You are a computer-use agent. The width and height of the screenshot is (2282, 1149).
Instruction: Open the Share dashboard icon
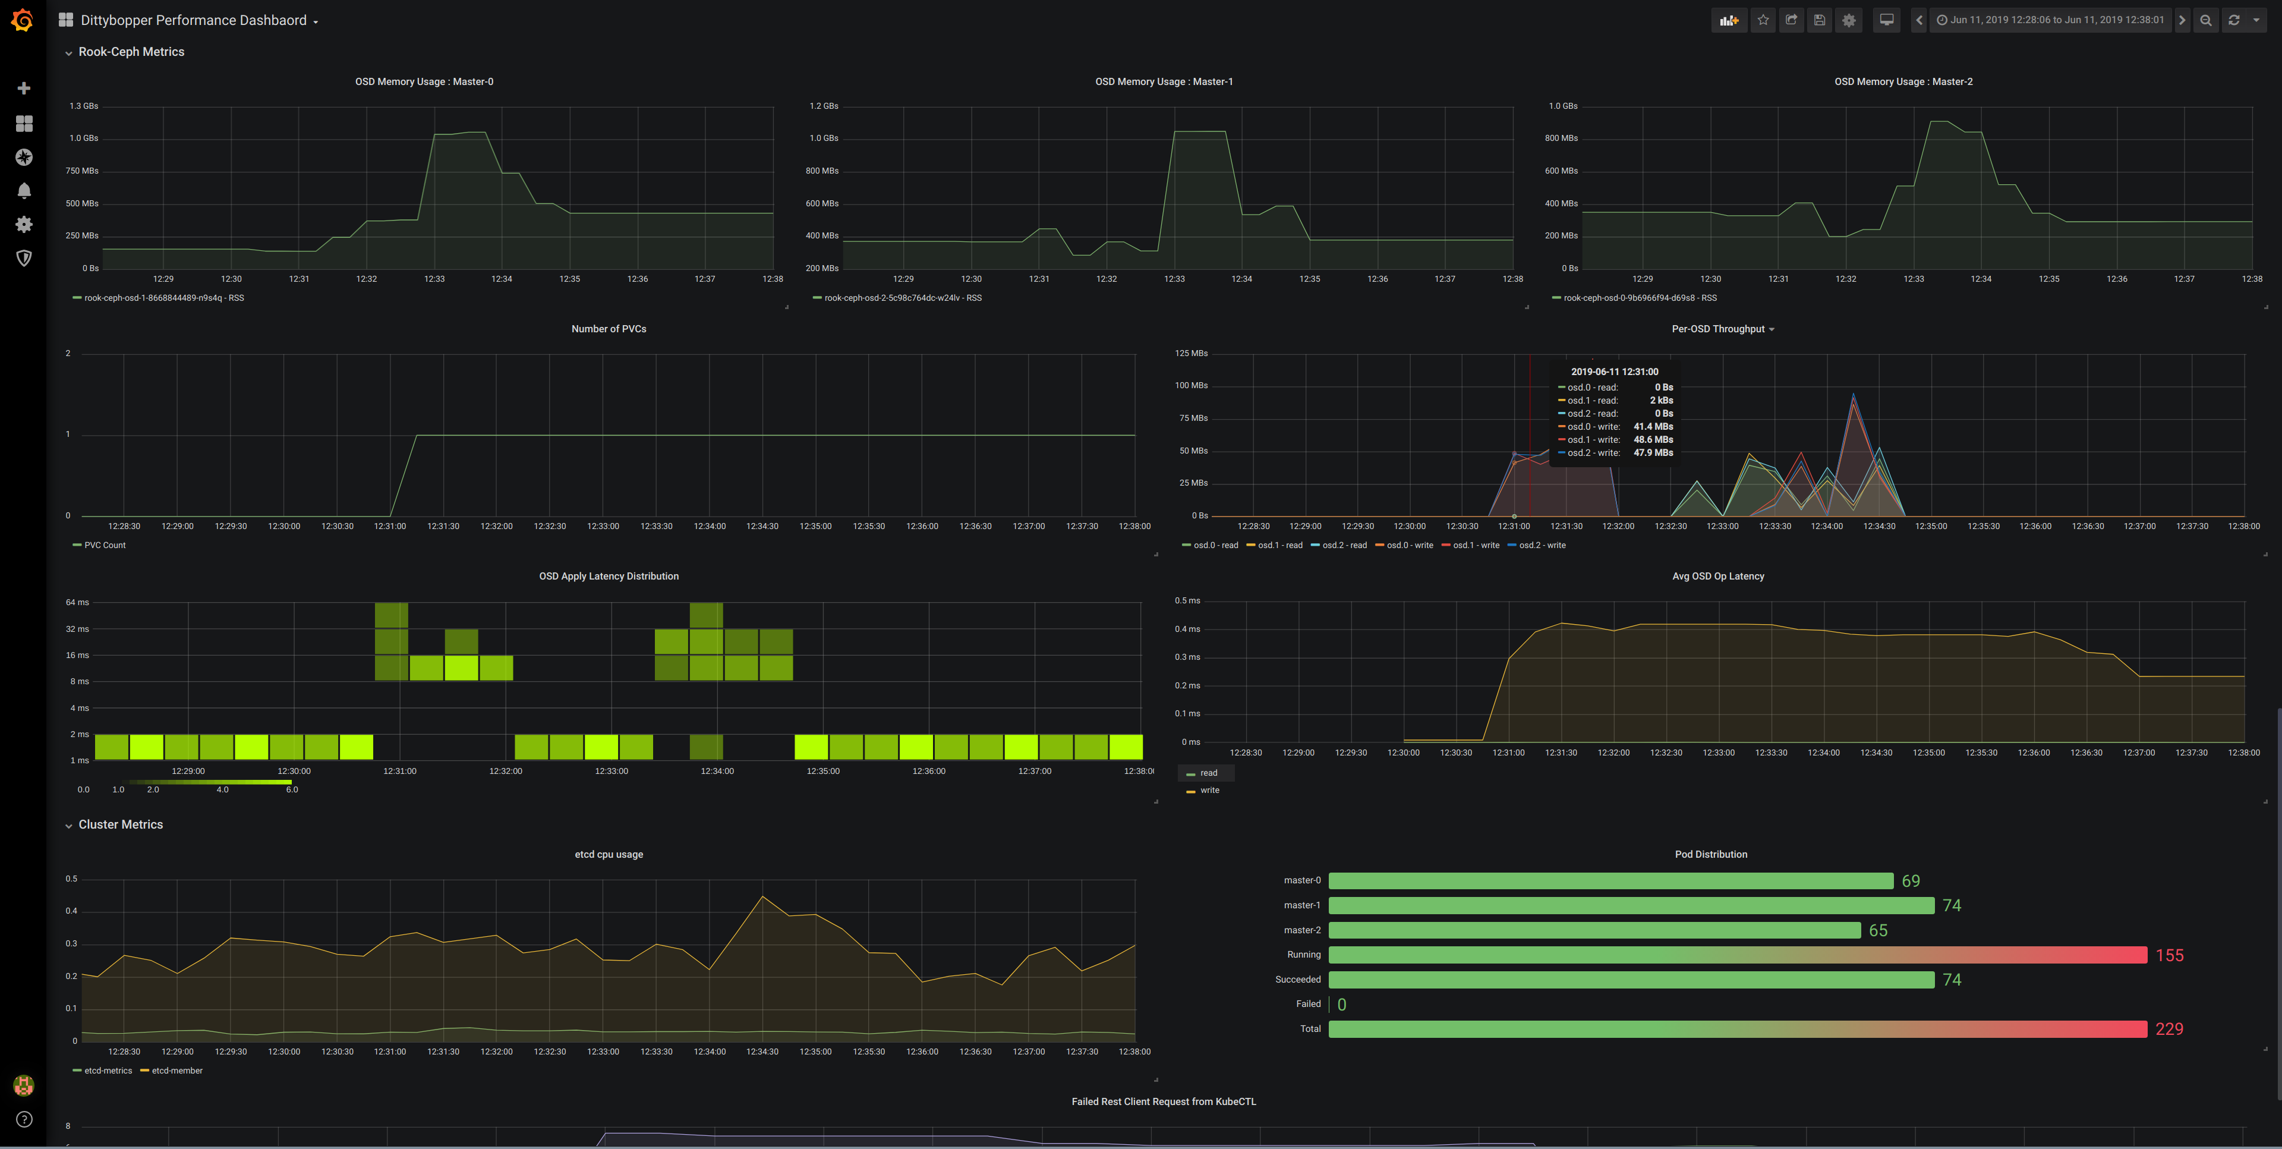(1791, 20)
